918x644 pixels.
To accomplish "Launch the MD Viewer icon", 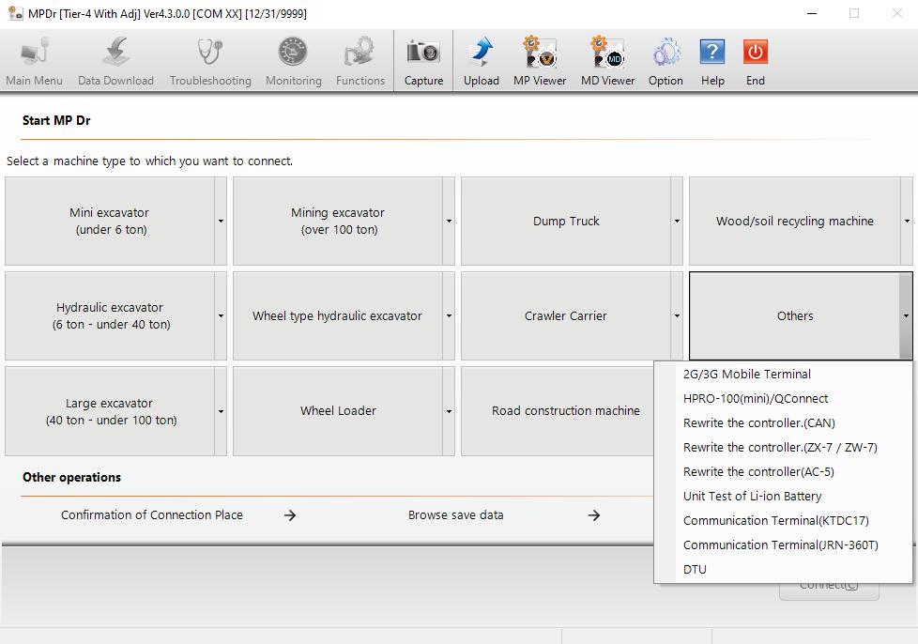I will coord(607,52).
